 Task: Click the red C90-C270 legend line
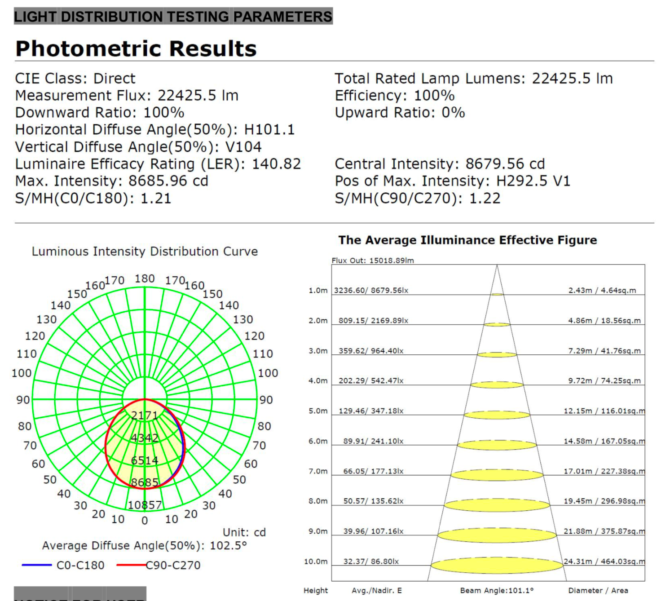point(131,565)
